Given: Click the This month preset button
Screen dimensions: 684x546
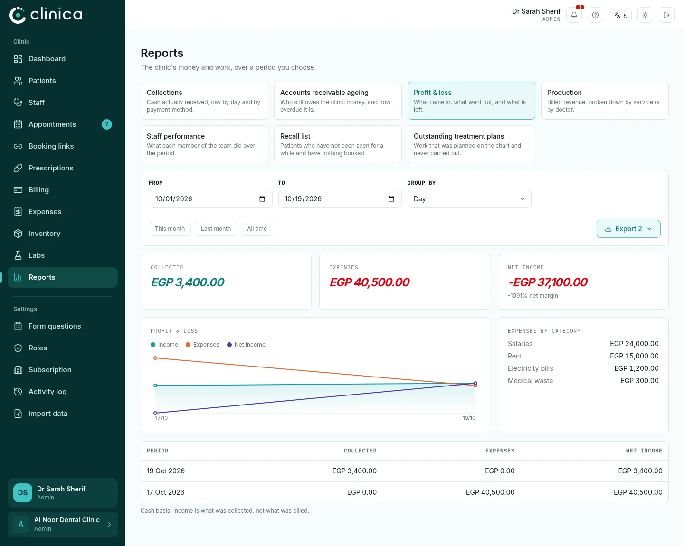Looking at the screenshot, I should [x=170, y=229].
